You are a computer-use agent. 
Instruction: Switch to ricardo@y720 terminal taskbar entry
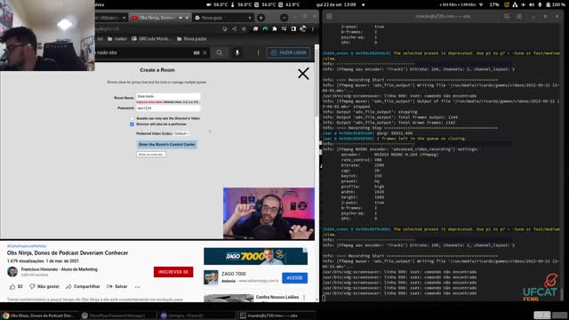pos(276,316)
